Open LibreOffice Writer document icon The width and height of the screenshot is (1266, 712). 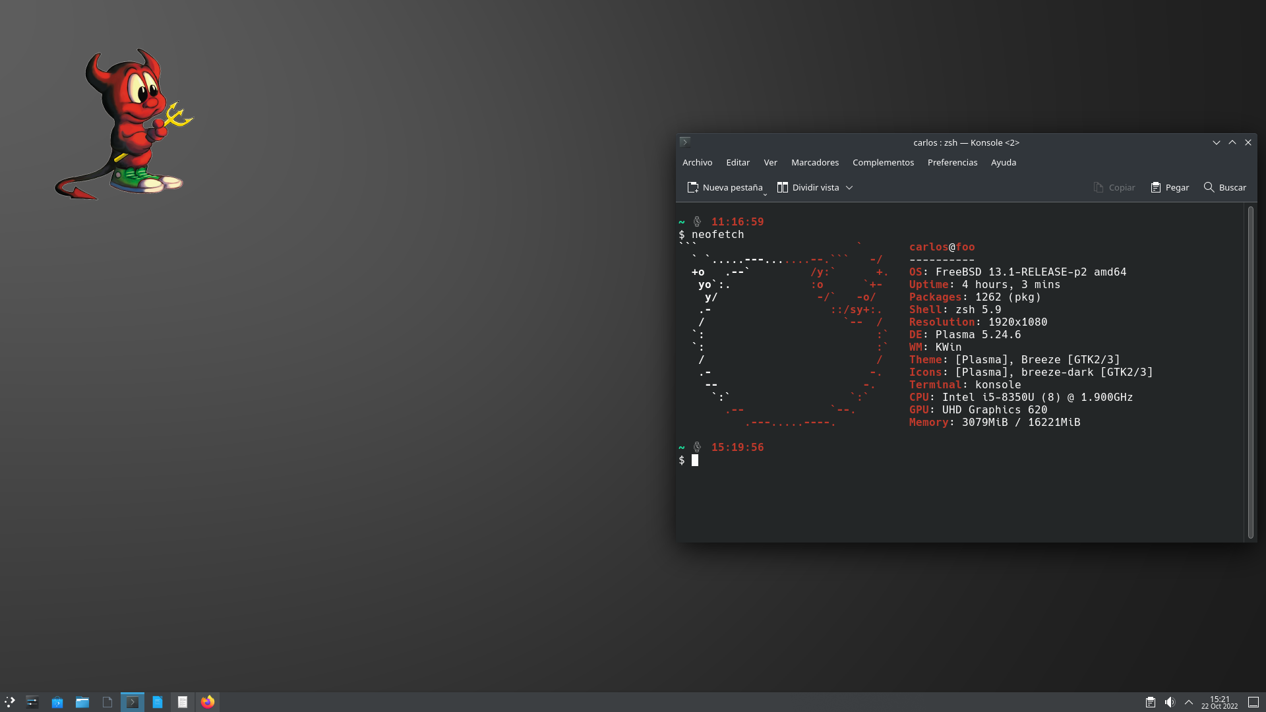158,702
